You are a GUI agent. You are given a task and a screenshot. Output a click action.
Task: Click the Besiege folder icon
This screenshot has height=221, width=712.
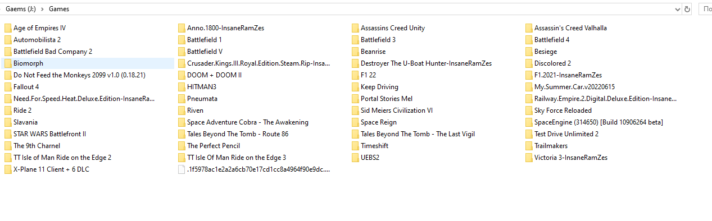pos(529,52)
